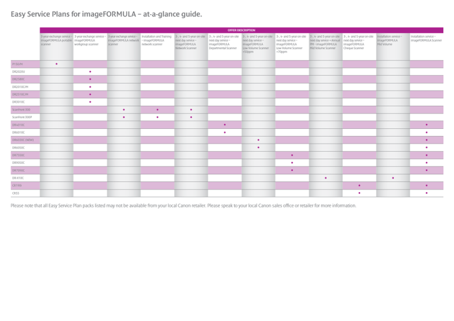Click the 'DR9050C' row label
This screenshot has height=321, width=454.
click(18, 163)
